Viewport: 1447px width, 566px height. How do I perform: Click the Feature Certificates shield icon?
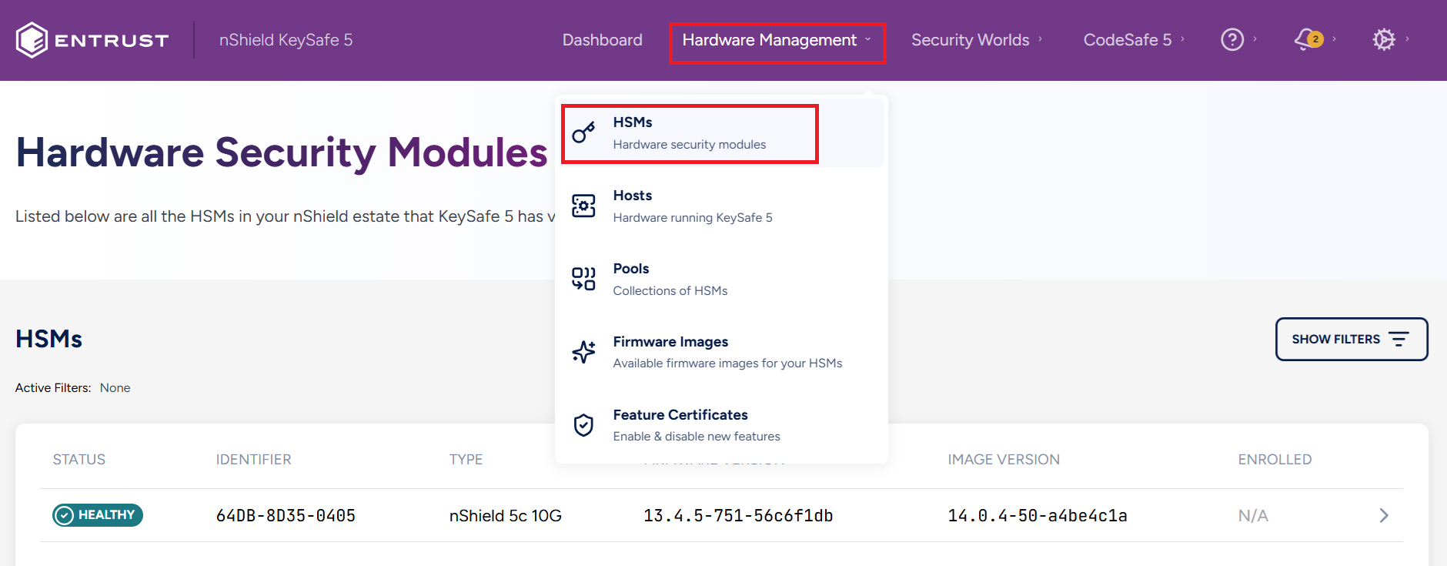(x=583, y=425)
